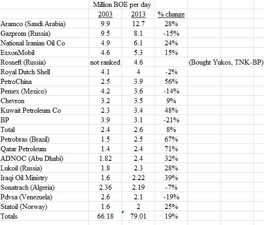This screenshot has height=225, width=264.
Task: Select ADNOC's 2003 value 1.82
Action: pos(105,159)
